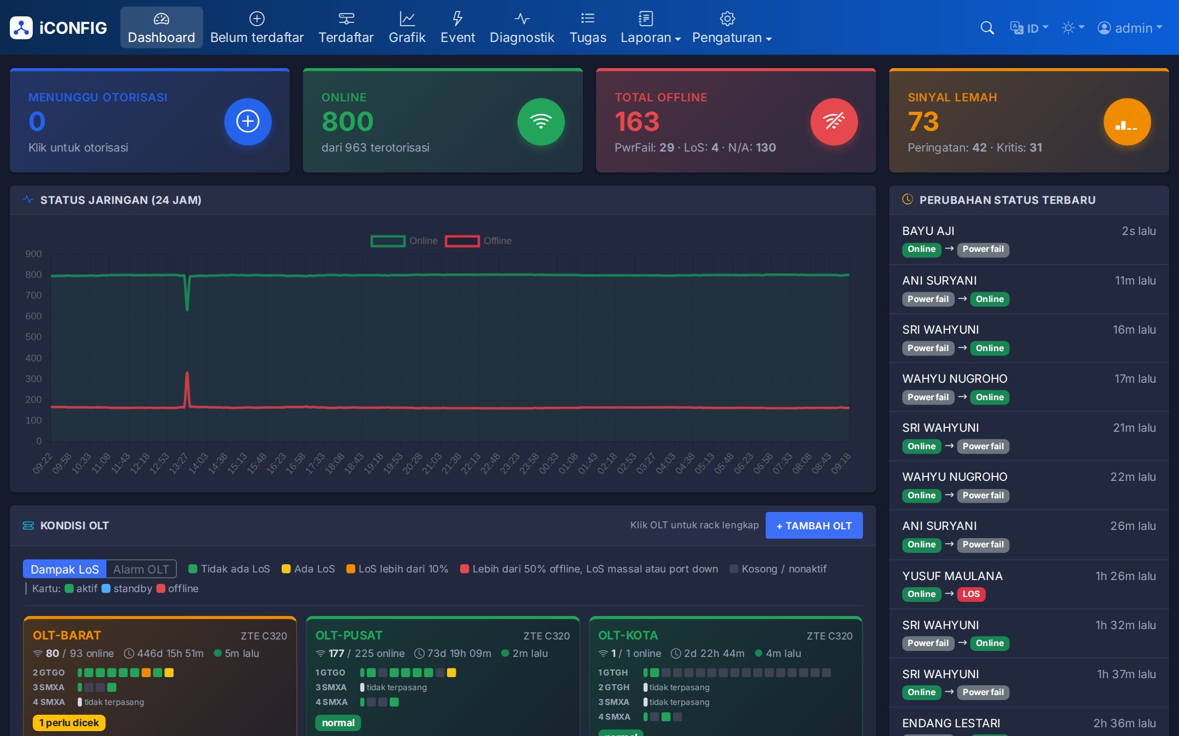This screenshot has height=736, width=1179.
Task: Click the orange port square in OLT-BARAT 2 GTGO
Action: pyautogui.click(x=146, y=673)
